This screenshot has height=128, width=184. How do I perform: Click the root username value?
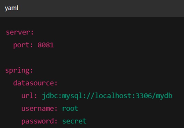tap(70, 108)
